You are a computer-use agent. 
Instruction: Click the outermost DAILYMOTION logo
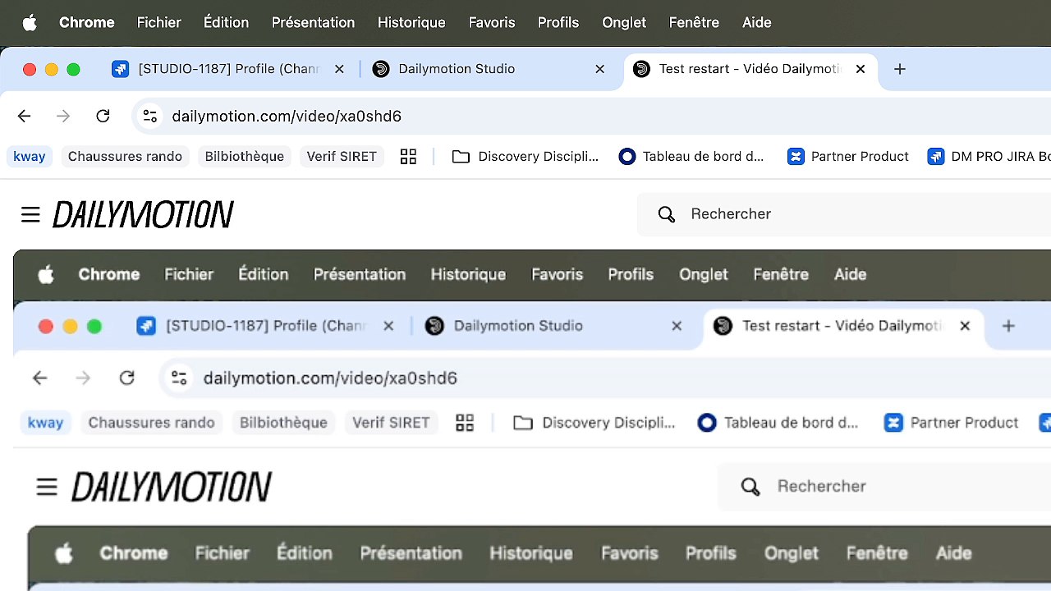point(144,215)
